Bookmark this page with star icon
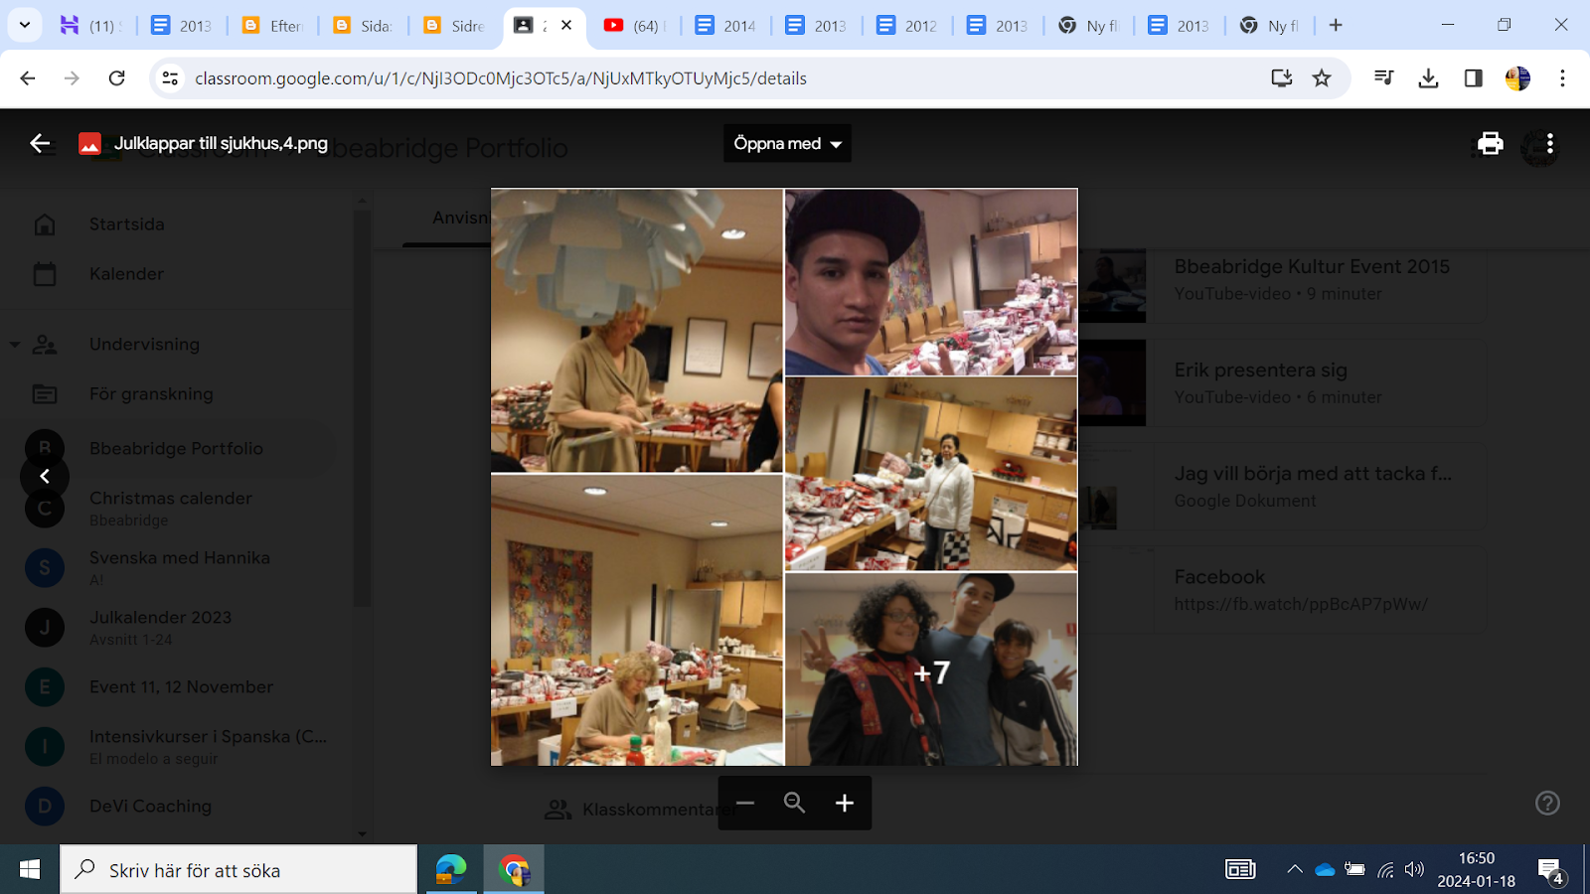The image size is (1590, 894). tap(1322, 78)
